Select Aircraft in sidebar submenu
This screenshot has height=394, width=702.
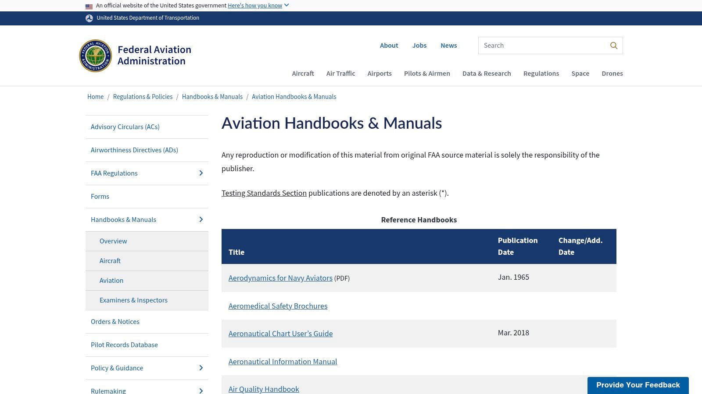(x=110, y=261)
